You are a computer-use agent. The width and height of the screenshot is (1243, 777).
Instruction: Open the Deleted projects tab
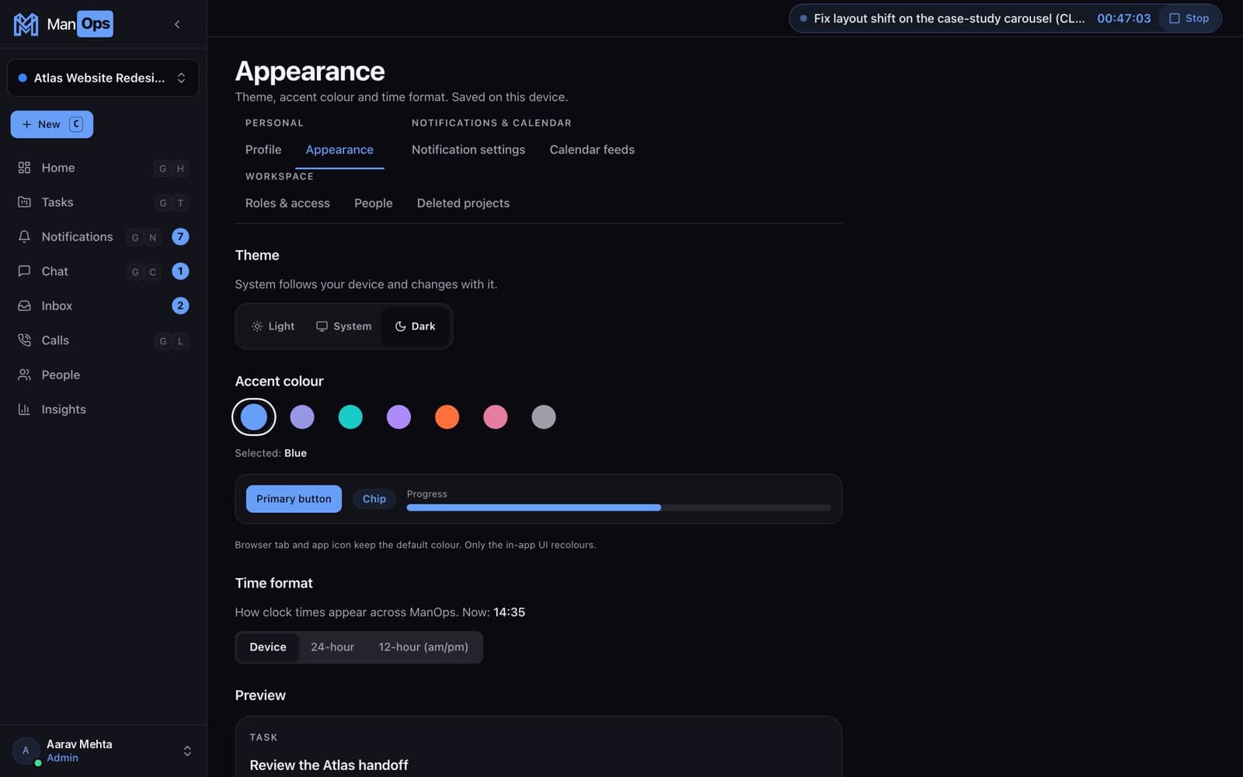(x=463, y=204)
